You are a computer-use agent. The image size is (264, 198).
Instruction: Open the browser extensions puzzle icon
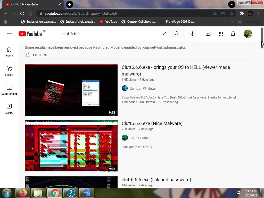point(242,13)
